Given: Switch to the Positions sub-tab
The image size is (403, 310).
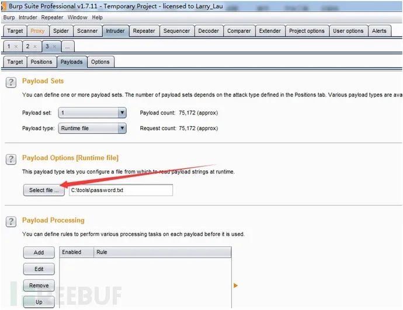Looking at the screenshot, I should click(x=41, y=62).
